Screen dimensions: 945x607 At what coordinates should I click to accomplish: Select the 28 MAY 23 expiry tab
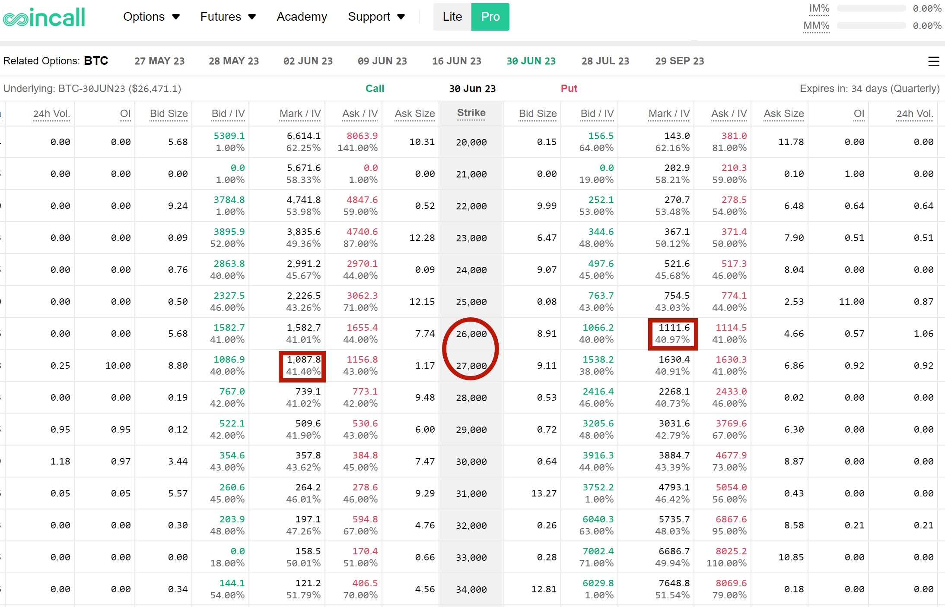(234, 61)
